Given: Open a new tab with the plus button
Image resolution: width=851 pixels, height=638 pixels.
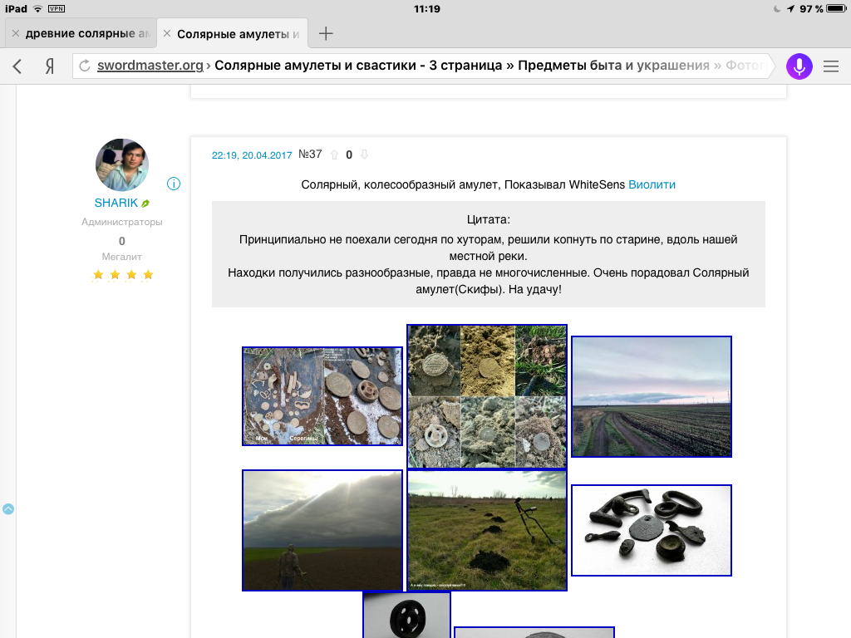Looking at the screenshot, I should [x=327, y=33].
